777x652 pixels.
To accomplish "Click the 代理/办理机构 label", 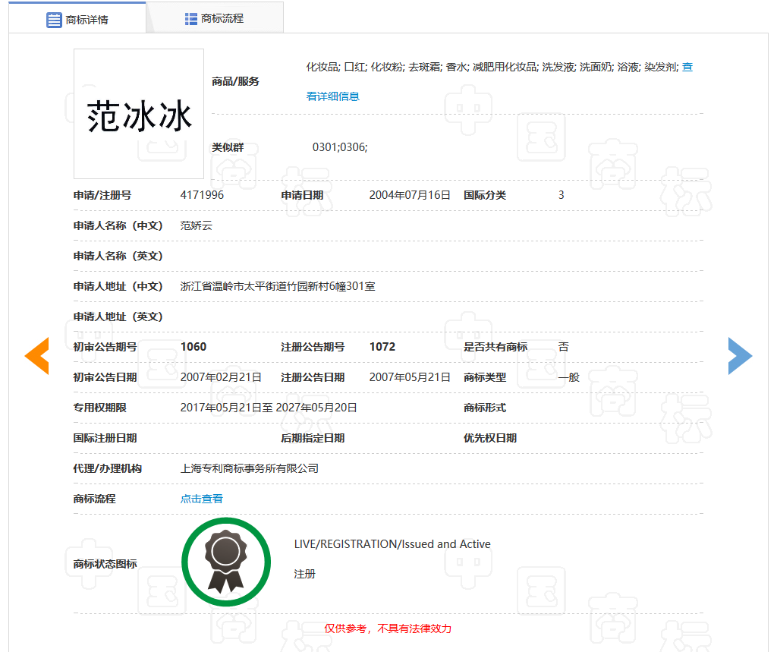I will click(x=108, y=468).
